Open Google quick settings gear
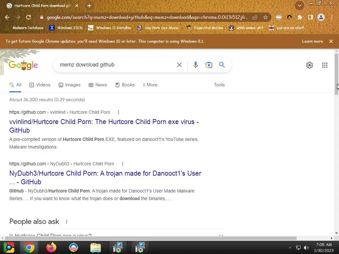339x254 pixels. (x=310, y=65)
